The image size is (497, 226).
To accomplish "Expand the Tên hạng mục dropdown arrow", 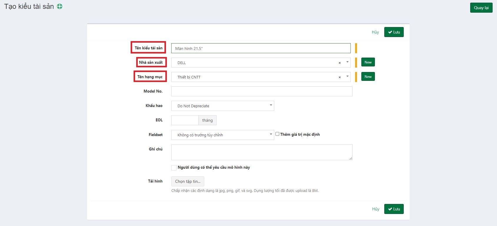I will (x=347, y=76).
